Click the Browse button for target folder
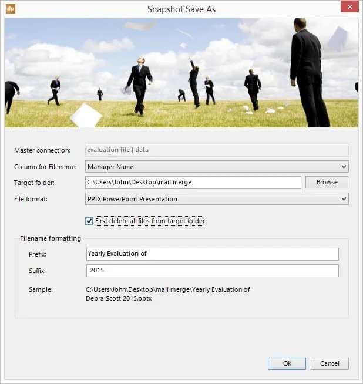 (327, 182)
